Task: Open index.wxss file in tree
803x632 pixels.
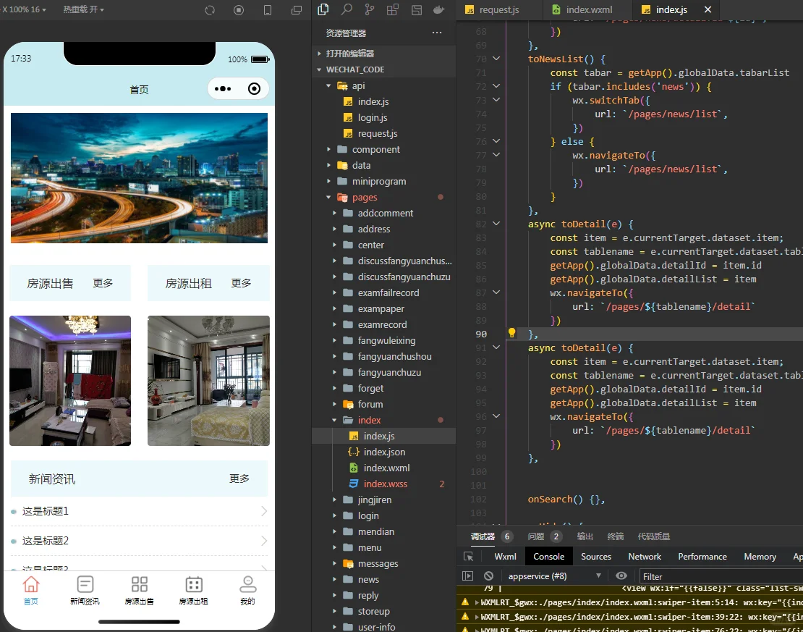Action: point(385,484)
